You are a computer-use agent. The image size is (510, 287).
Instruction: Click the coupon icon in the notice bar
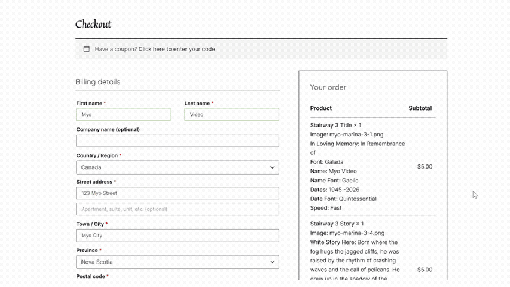click(x=86, y=49)
